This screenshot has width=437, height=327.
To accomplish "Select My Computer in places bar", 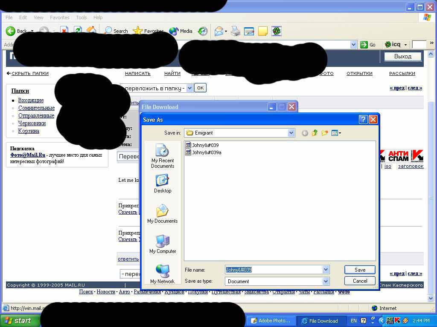I will click(x=163, y=244).
